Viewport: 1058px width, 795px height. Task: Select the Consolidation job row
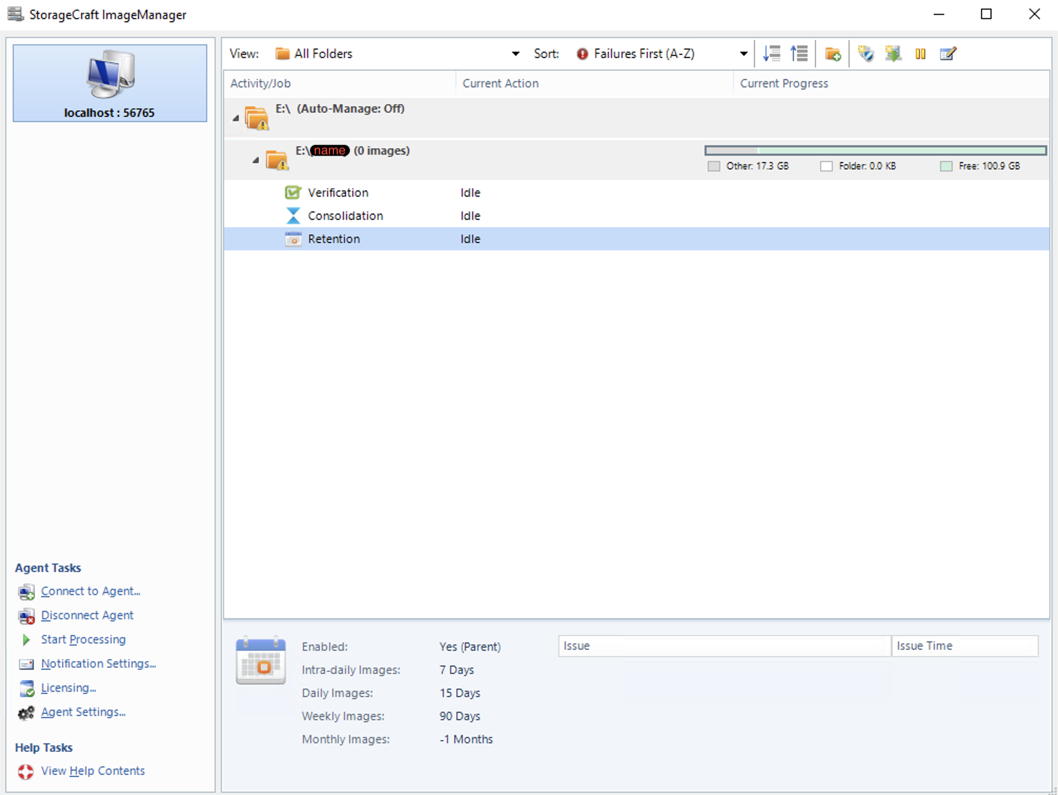click(637, 216)
